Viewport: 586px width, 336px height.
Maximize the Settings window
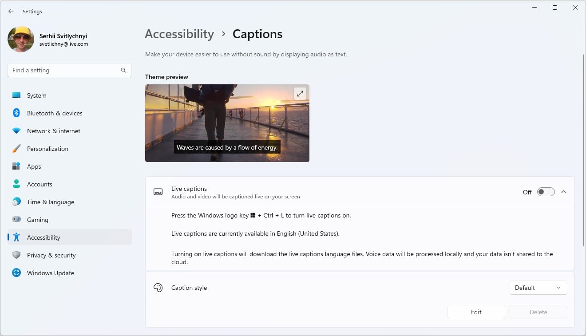pos(555,8)
